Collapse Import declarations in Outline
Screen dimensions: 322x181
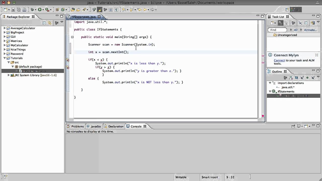pos(270,83)
